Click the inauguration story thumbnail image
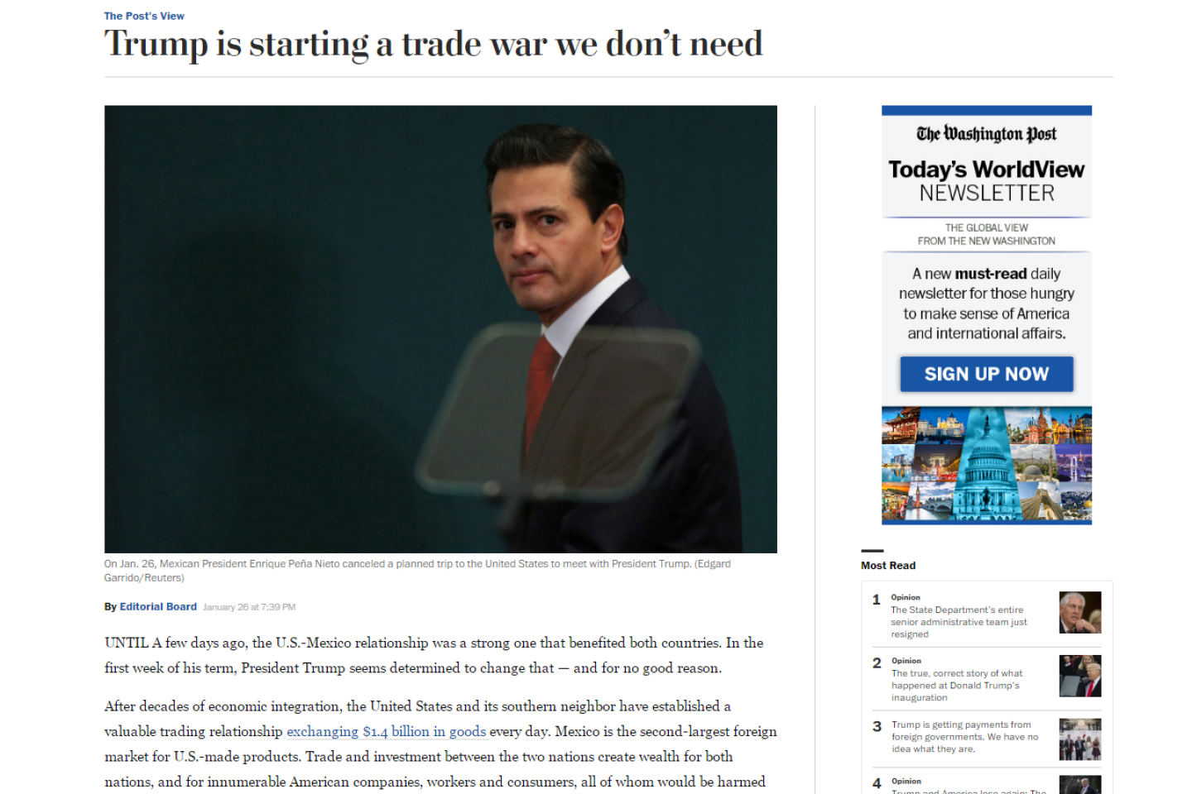Image resolution: width=1192 pixels, height=794 pixels. click(1079, 676)
